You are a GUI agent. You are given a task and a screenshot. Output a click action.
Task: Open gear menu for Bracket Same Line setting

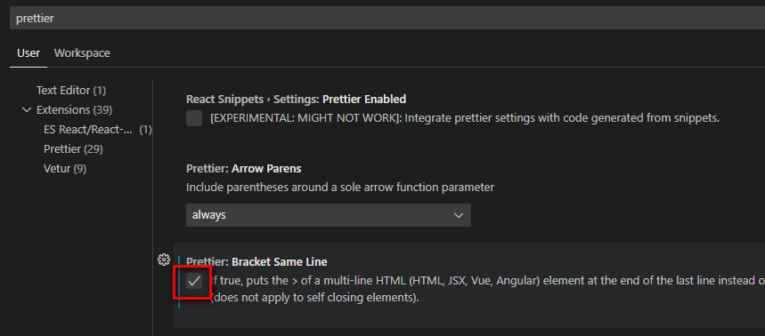point(164,260)
